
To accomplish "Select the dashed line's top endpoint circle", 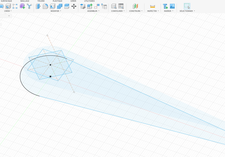I will (x=47, y=35).
